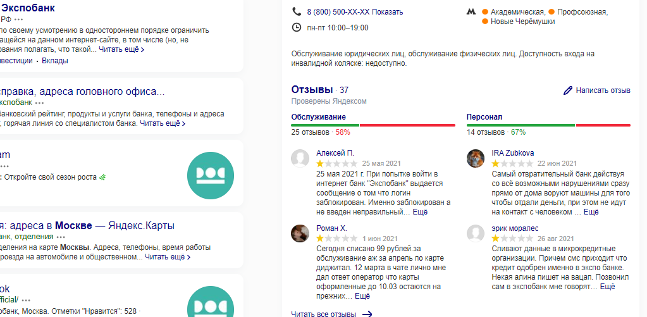647x317 pixels.
Task: Expand IRA Zubkova review with Ещё
Action: click(x=591, y=212)
